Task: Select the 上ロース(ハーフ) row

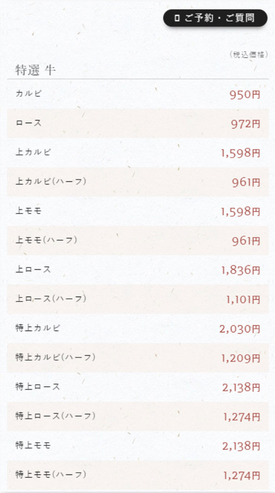Action: tap(138, 299)
